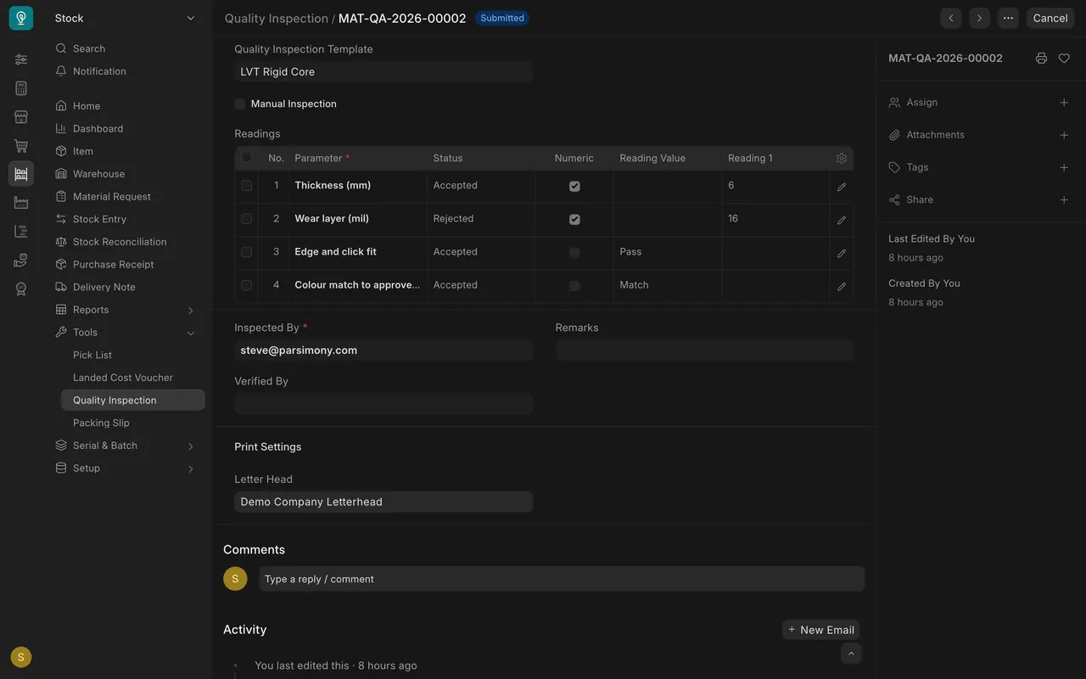This screenshot has width=1086, height=679.
Task: Tick the select-all checkbox in the Readings header
Action: [247, 157]
